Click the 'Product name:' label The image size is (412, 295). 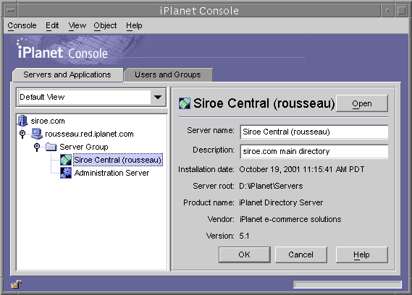click(x=209, y=202)
